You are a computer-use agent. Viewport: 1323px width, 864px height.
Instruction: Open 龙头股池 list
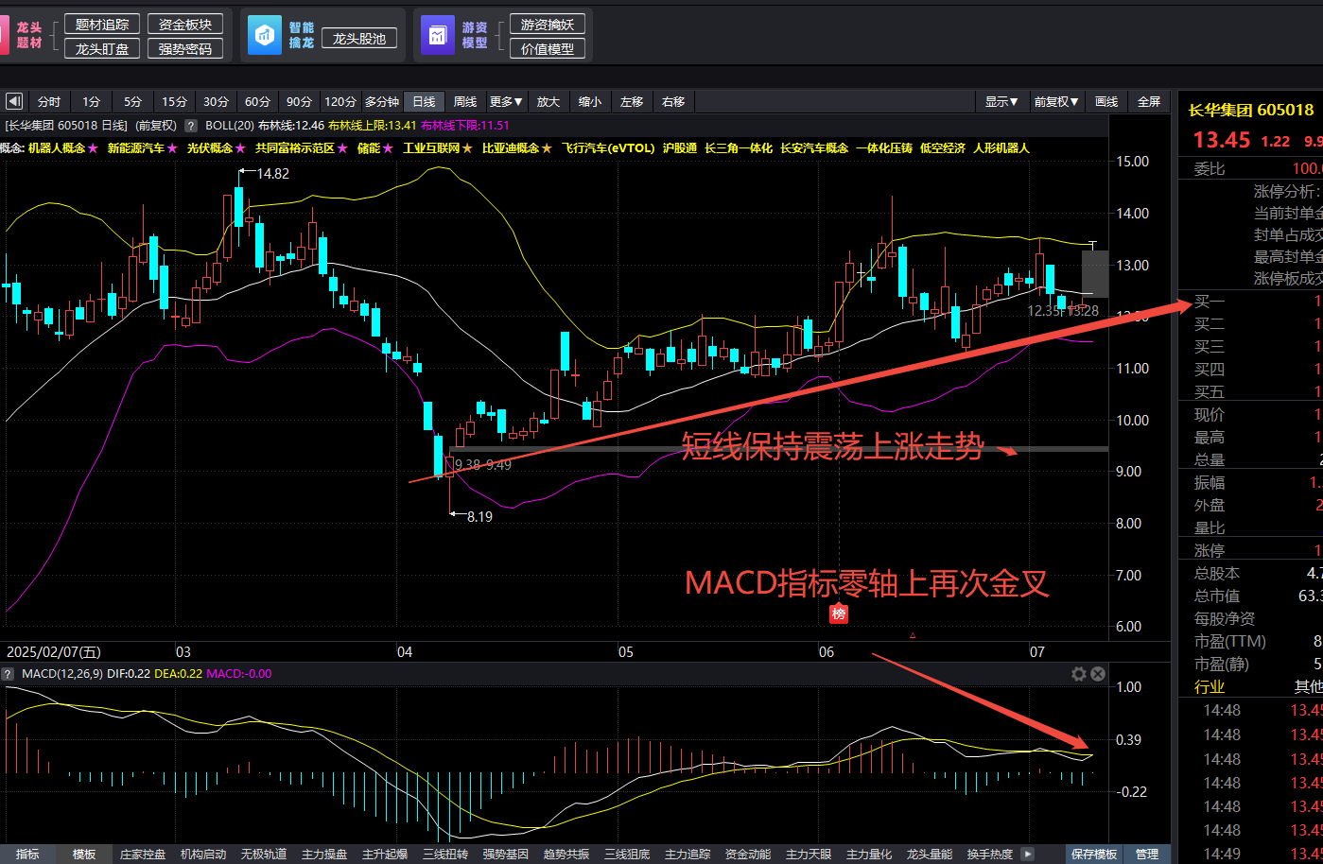[x=359, y=39]
